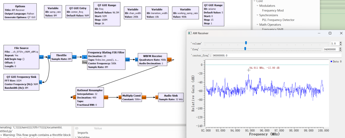Click the Frequency Xlating FIR Filter out port
Viewport: 345px width, 138px height.
point(127,59)
